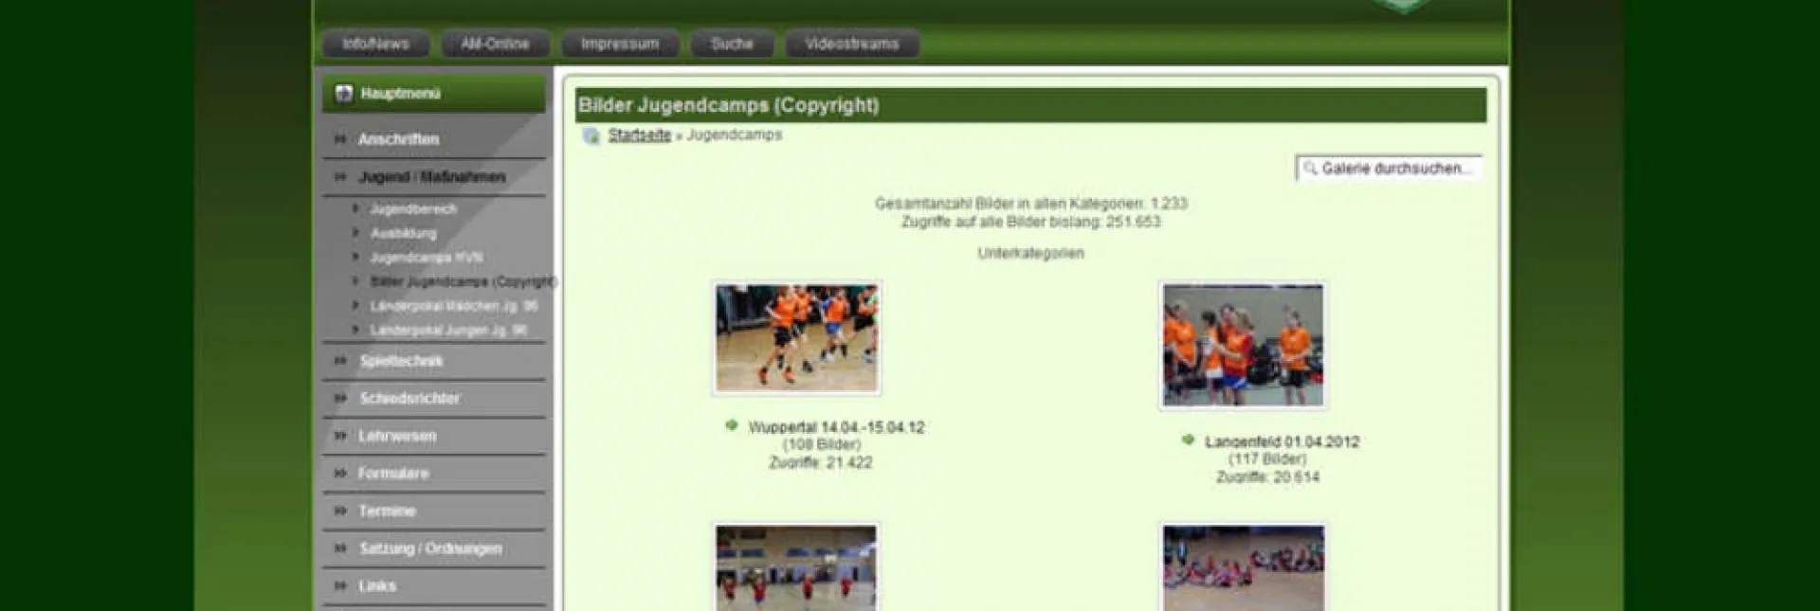The height and width of the screenshot is (611, 1820).
Task: Go to the Impressum page
Action: point(620,44)
